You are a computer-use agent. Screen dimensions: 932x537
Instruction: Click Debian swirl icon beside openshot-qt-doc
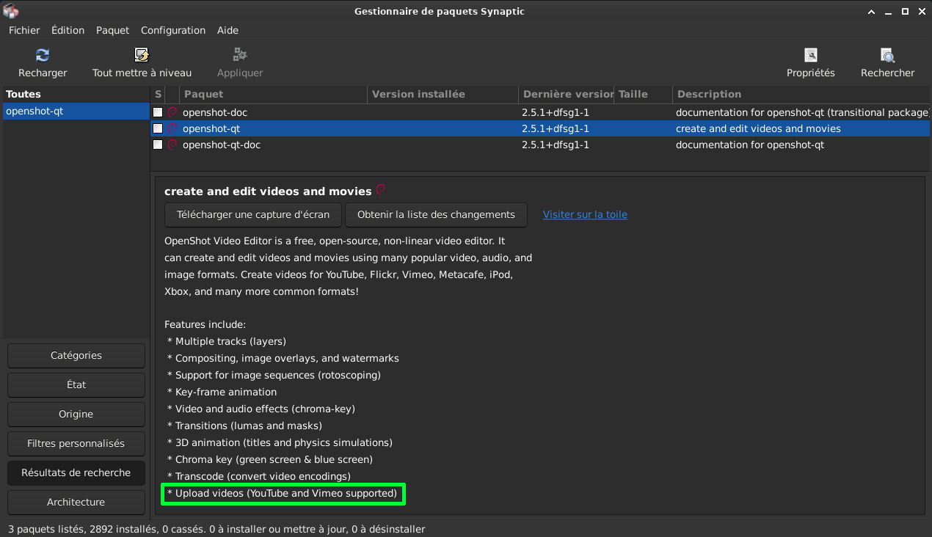172,145
